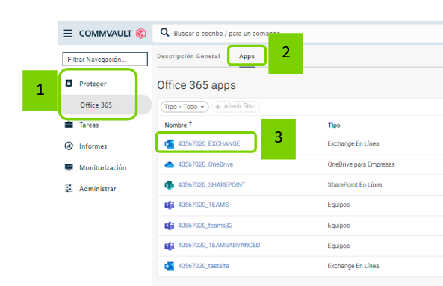Open the 40567020_TEAMSADVANCED app link

point(219,245)
